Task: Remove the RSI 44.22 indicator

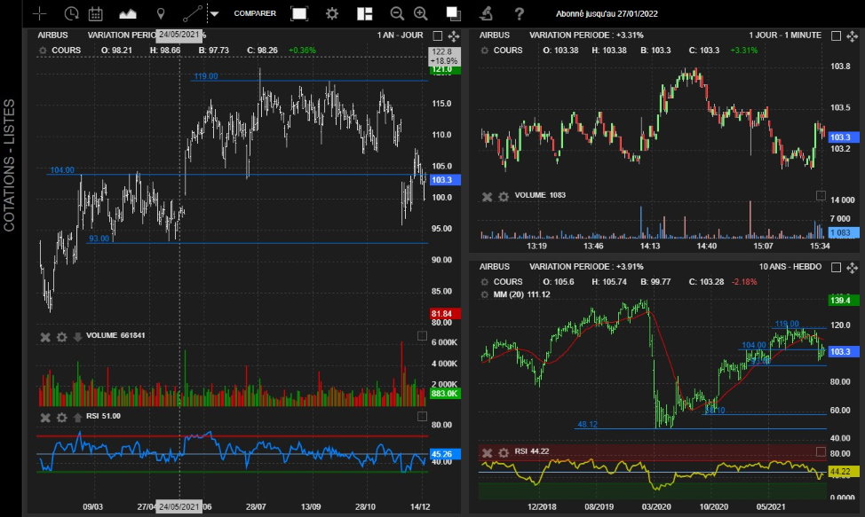Action: (x=487, y=452)
